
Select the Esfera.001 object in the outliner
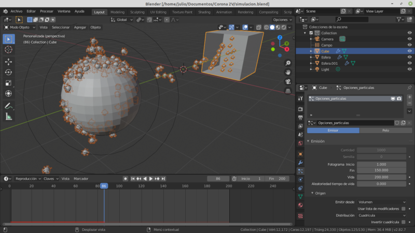click(328, 63)
